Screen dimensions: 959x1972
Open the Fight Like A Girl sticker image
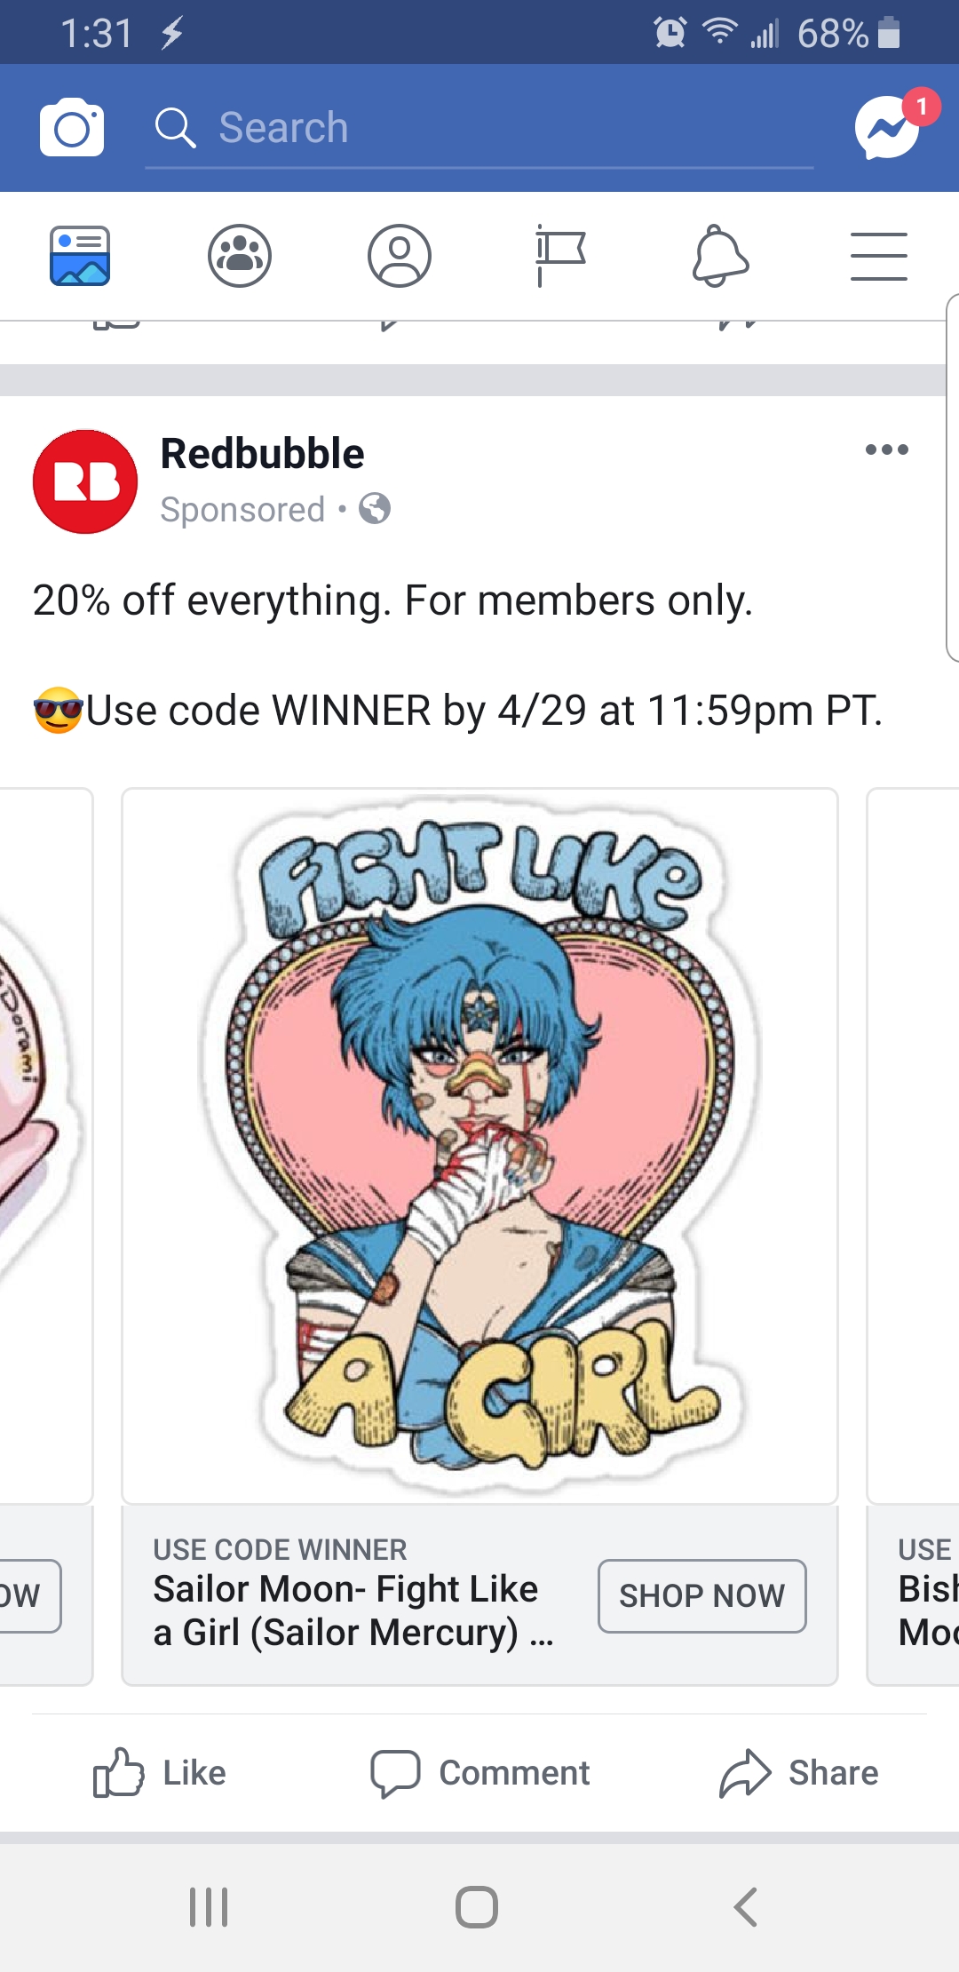coord(479,1146)
